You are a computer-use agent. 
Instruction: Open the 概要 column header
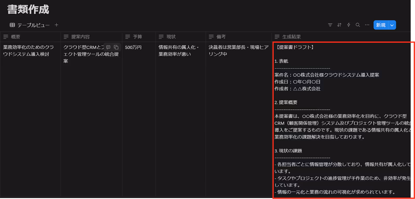point(30,37)
